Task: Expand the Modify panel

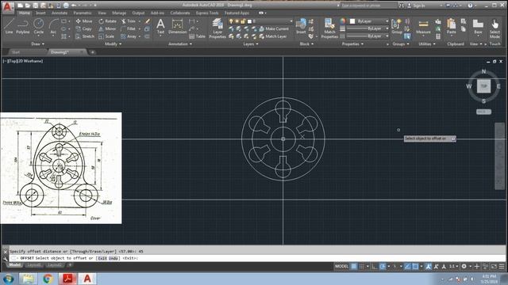Action: click(113, 44)
